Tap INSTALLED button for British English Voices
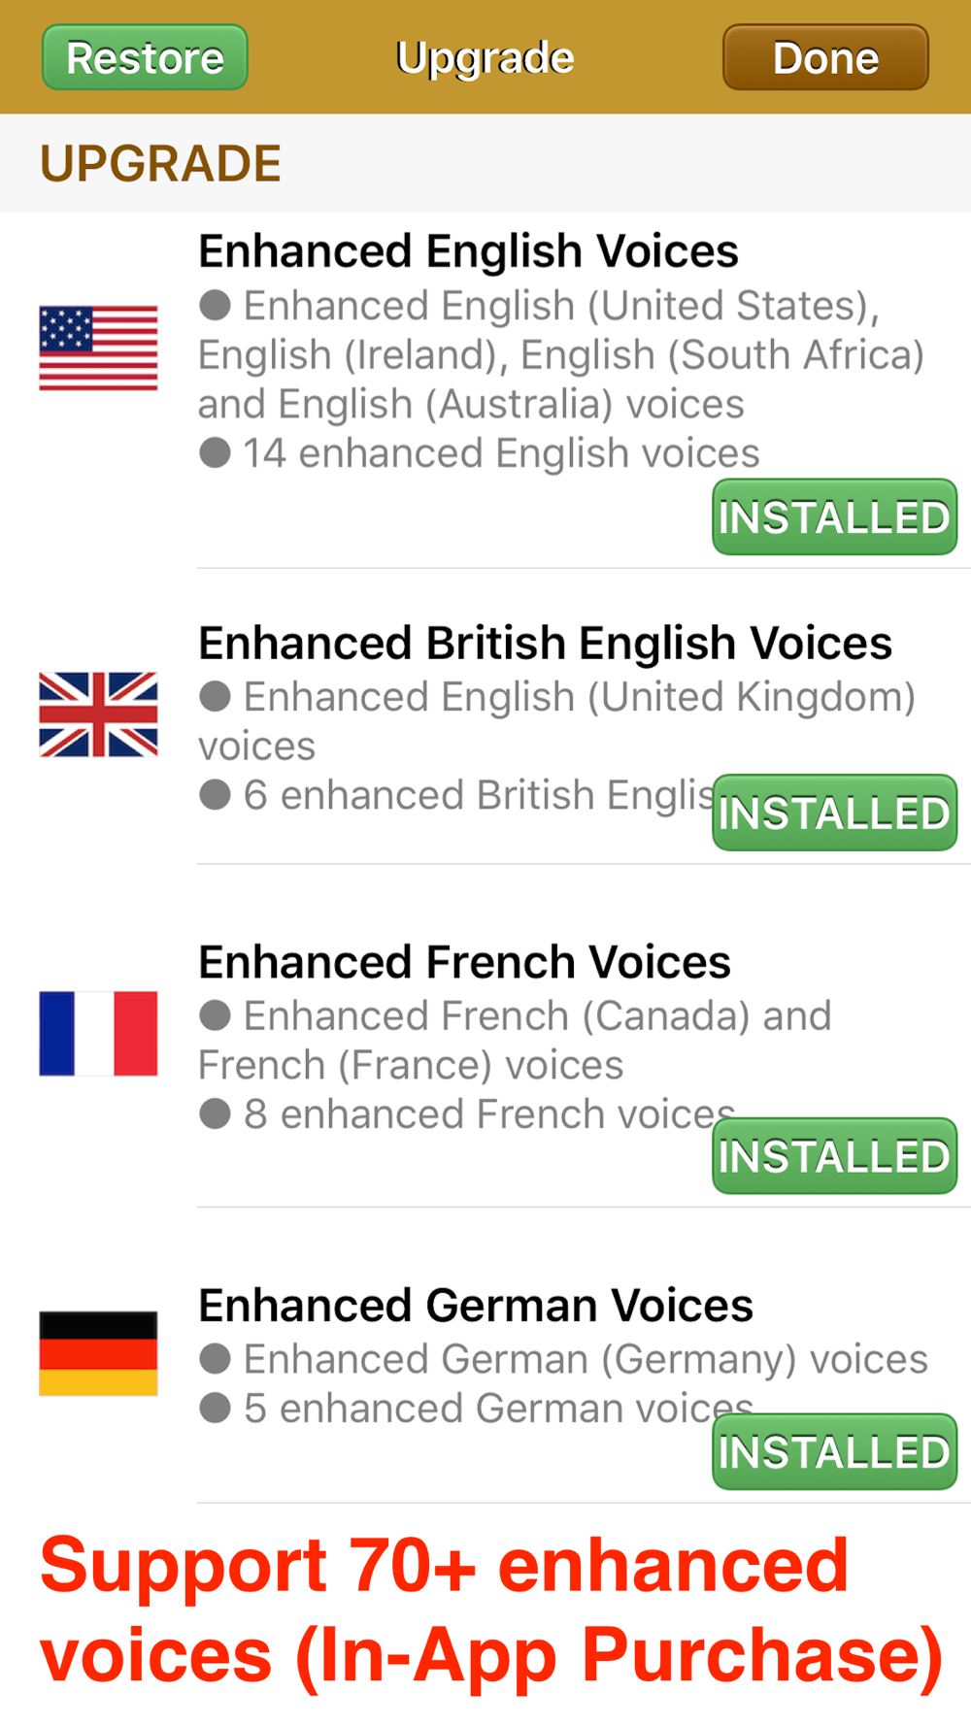The height and width of the screenshot is (1726, 971). (x=834, y=813)
